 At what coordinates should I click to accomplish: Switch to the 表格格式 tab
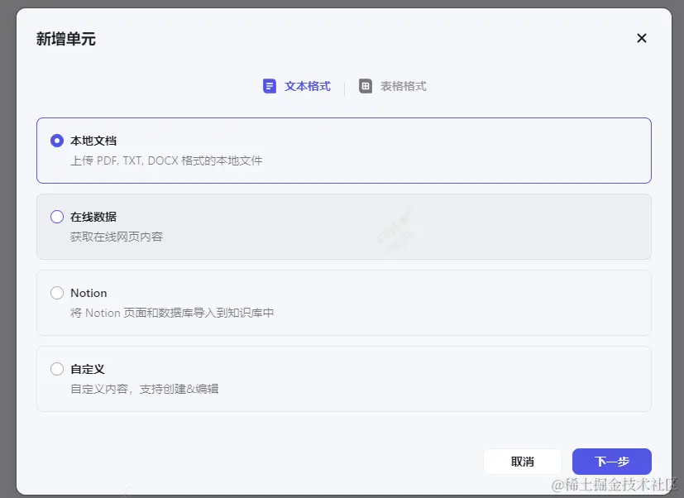[403, 85]
